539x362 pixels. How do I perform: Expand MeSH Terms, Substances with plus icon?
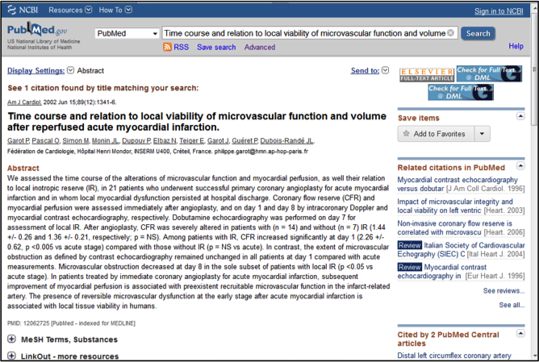point(11,339)
